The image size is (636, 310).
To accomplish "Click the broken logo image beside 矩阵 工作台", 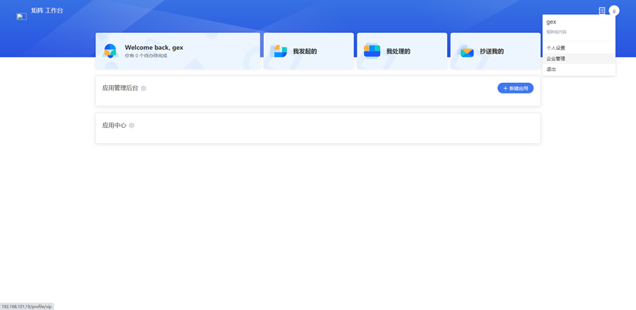I will 21,17.
